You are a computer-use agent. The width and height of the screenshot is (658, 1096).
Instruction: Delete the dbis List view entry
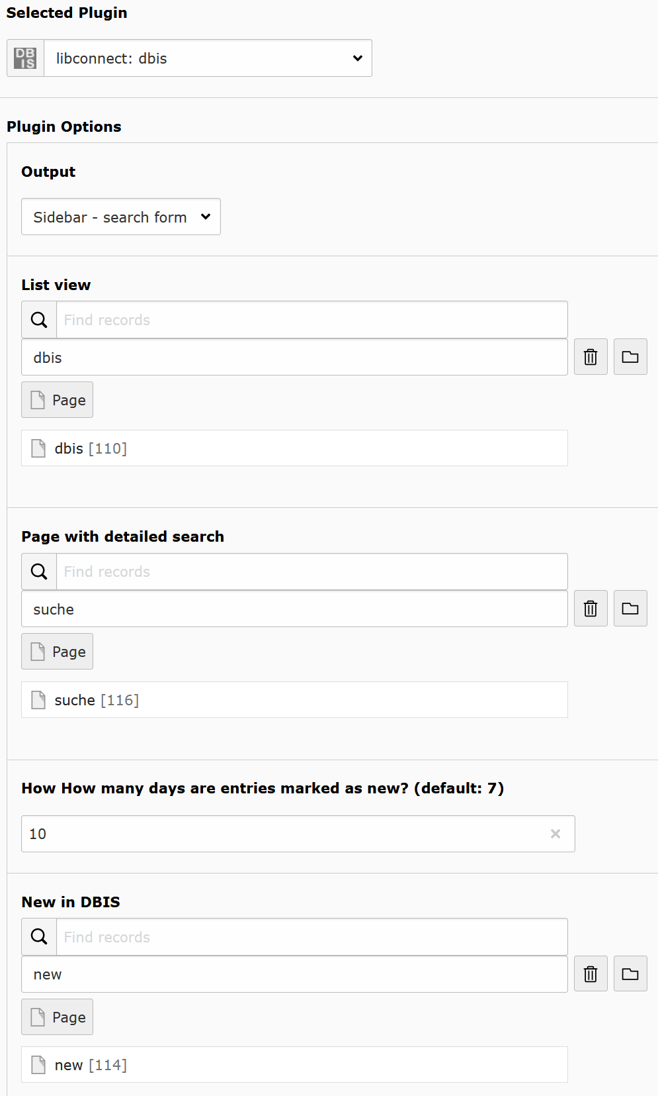[x=591, y=358]
